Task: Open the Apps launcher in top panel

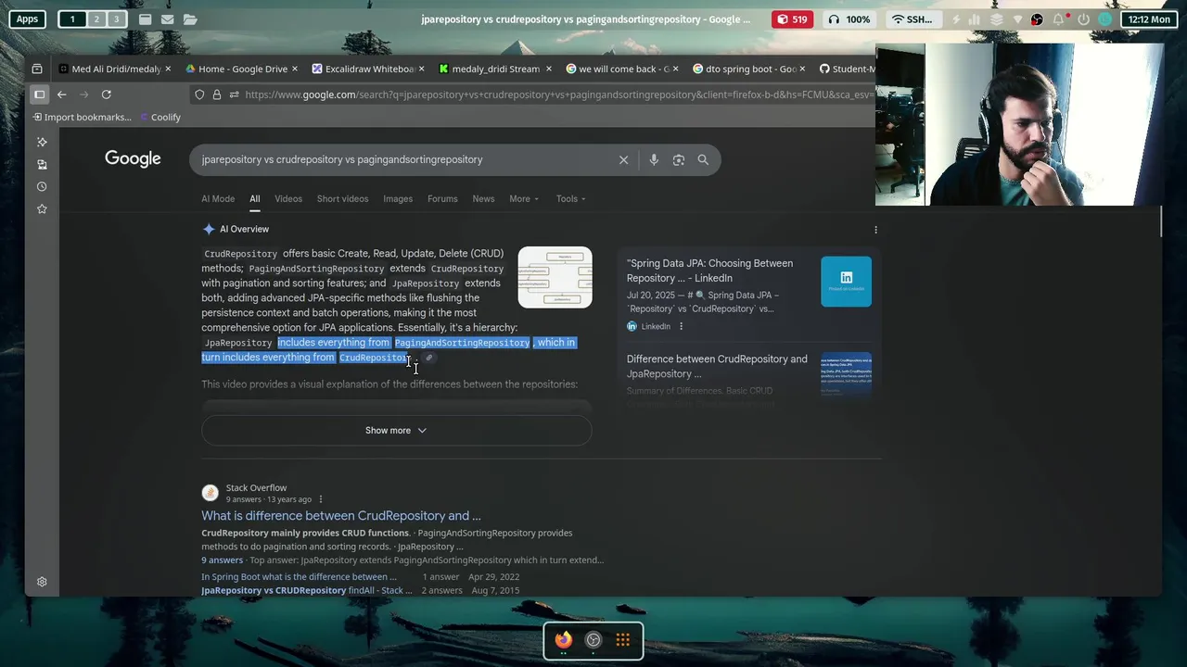Action: (x=27, y=19)
